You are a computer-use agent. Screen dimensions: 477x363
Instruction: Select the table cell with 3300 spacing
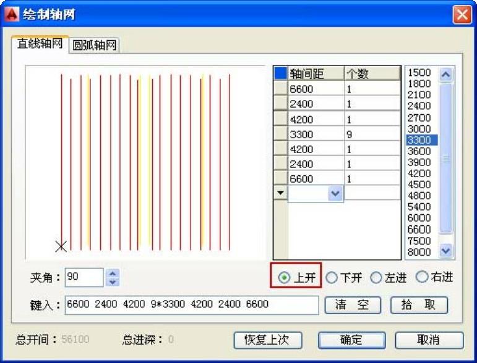[316, 134]
